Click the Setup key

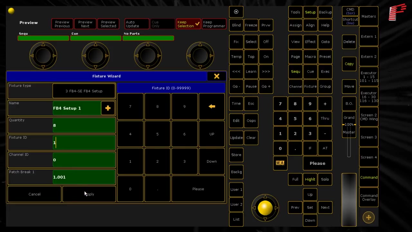310,12
